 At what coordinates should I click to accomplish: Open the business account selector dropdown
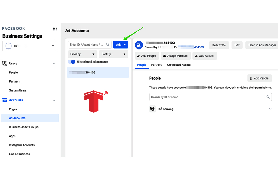click(30, 46)
